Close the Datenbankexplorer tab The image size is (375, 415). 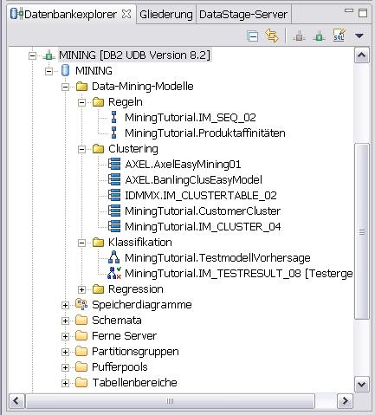[126, 14]
